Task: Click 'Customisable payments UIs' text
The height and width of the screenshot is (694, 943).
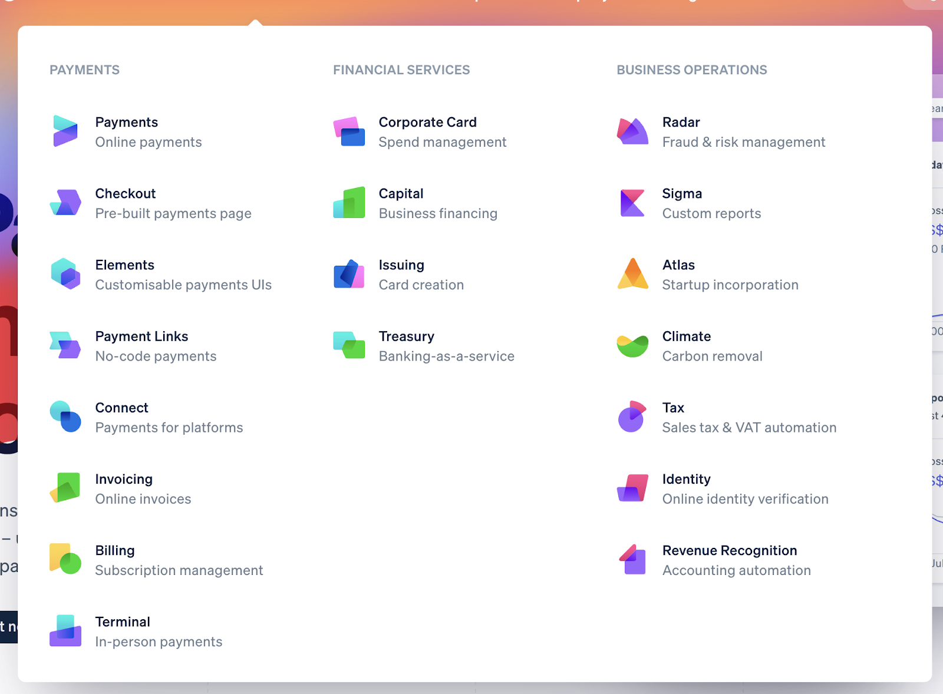Action: (x=183, y=285)
